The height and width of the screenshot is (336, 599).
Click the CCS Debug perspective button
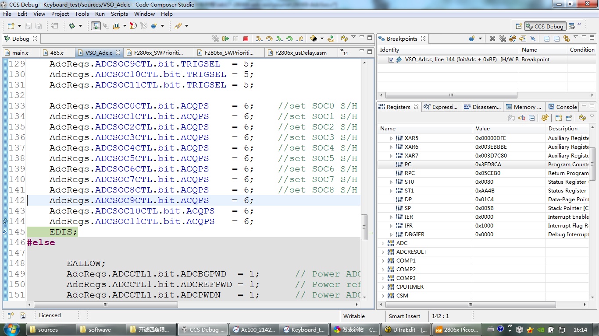tap(545, 26)
